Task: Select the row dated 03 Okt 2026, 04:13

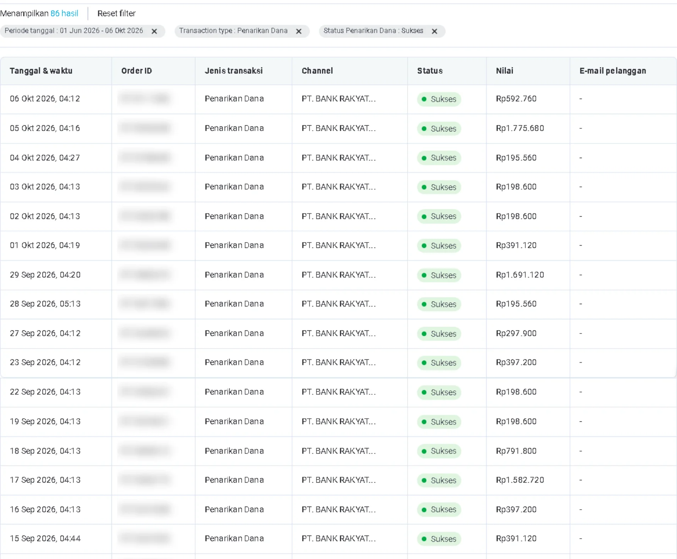Action: coord(338,187)
